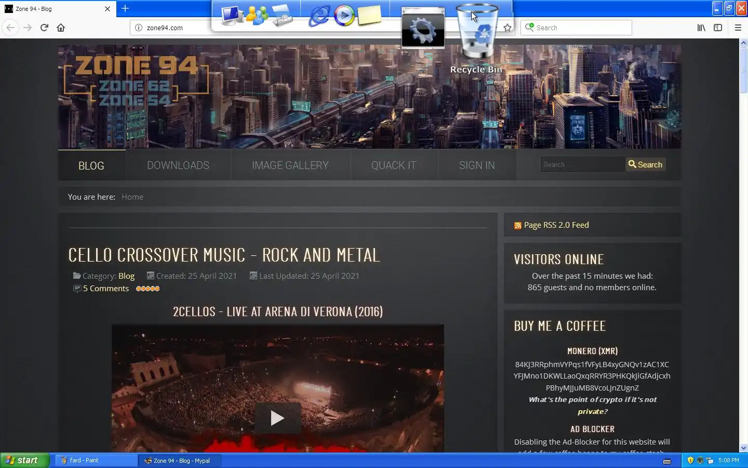Switch to fard - Paint taskbar window
Screen dimensions: 748x468
click(x=96, y=460)
